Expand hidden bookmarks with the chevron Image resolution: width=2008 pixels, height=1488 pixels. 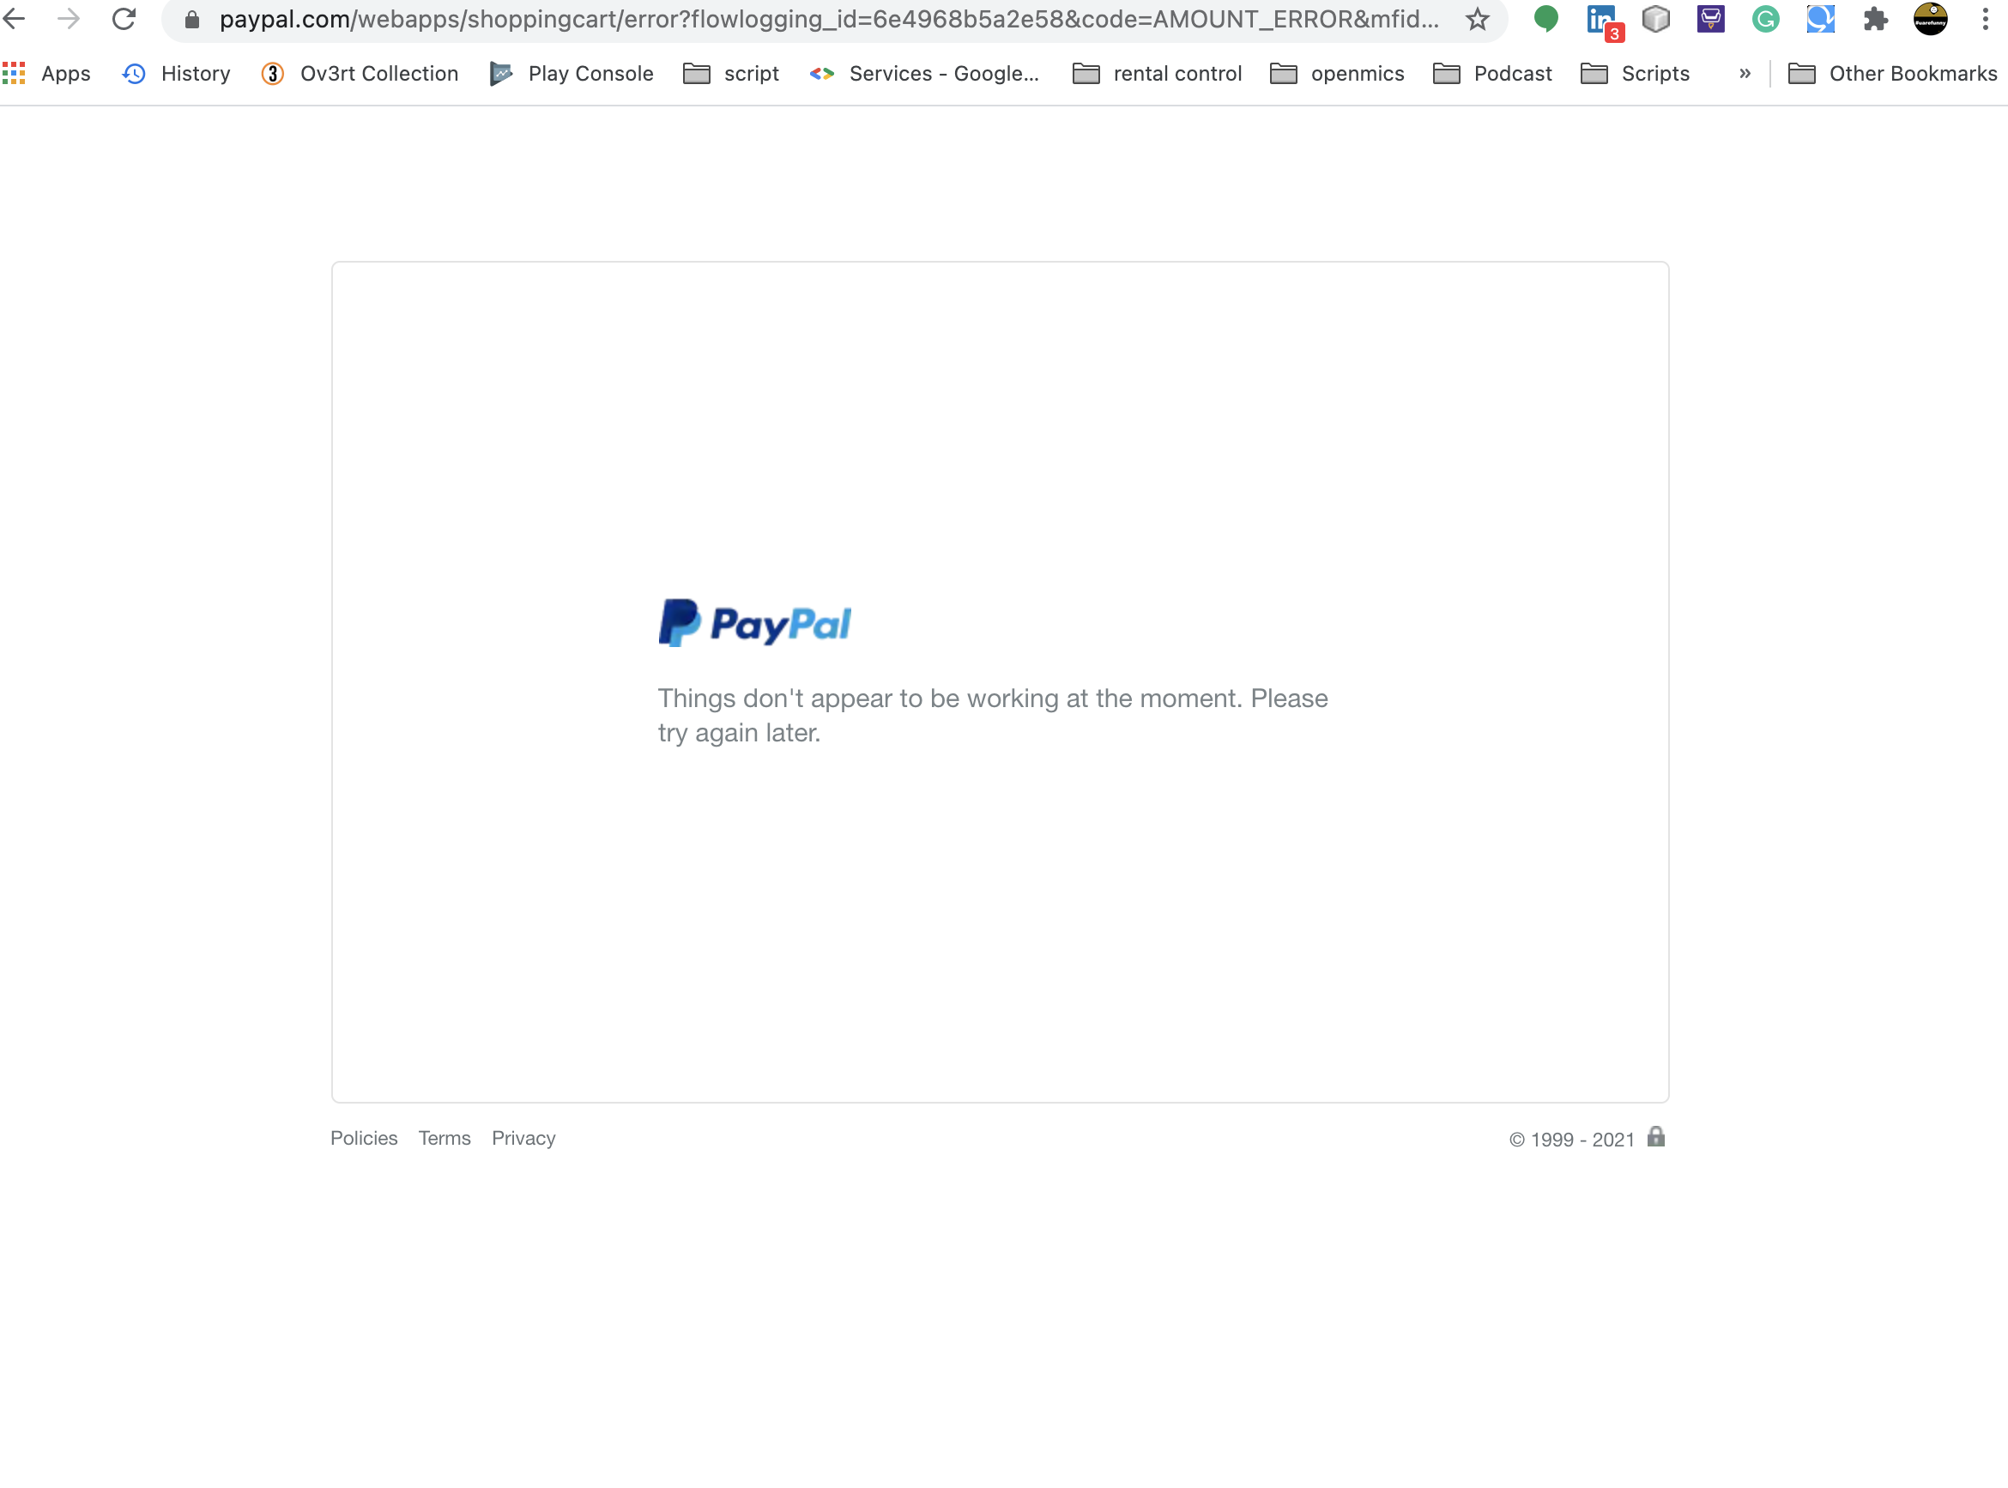pos(1745,74)
